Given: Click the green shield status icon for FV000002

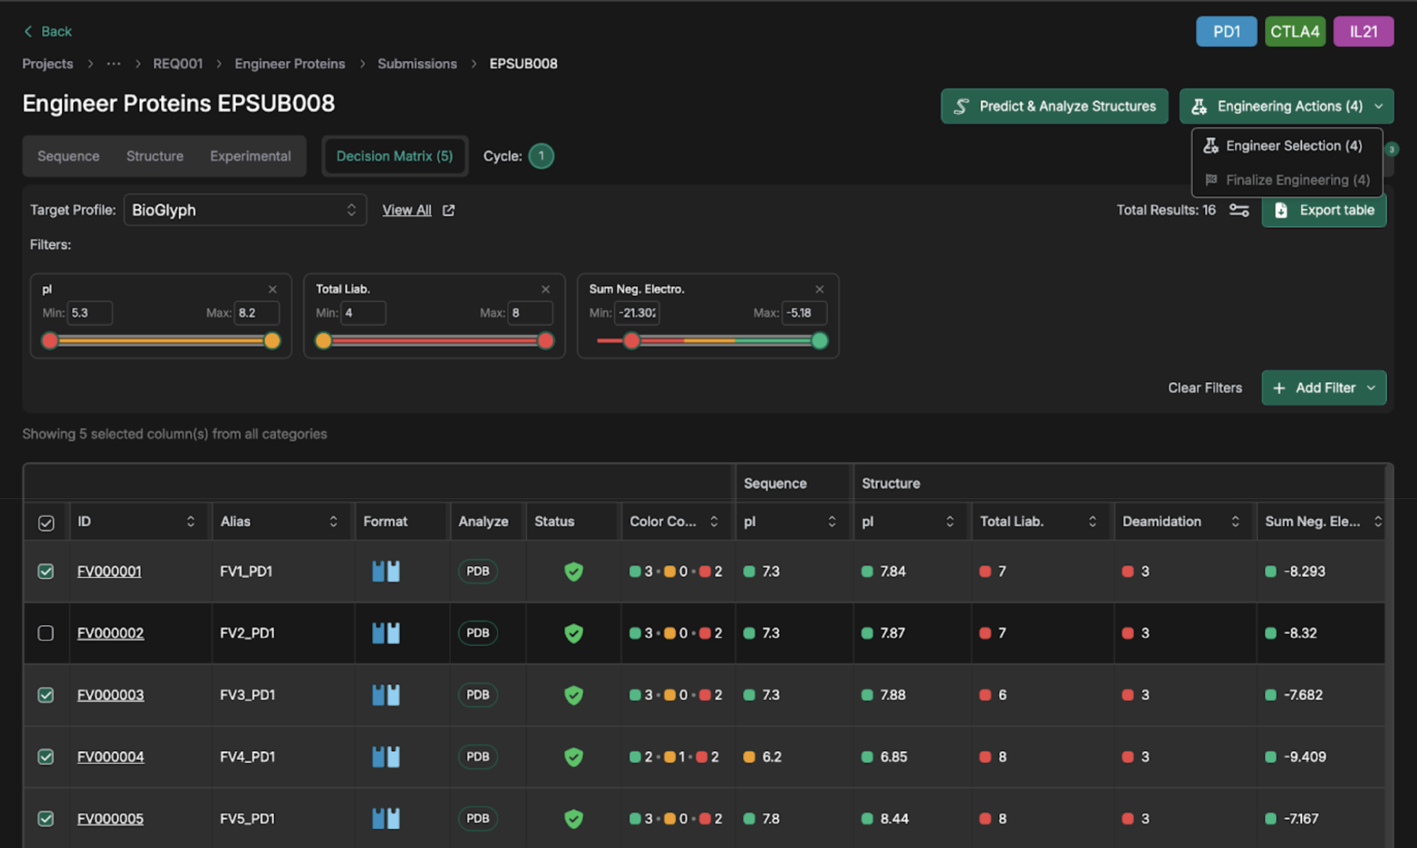Looking at the screenshot, I should 573,633.
